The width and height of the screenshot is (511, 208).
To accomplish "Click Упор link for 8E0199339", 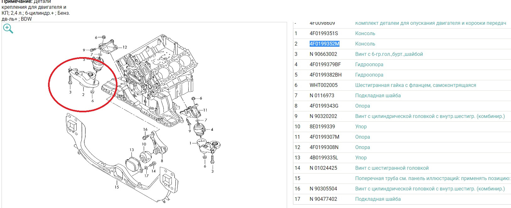I will 361,127.
